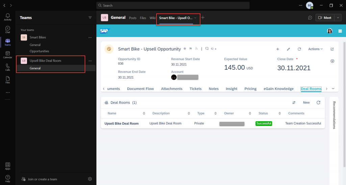Open the Apps store icon
Image resolution: width=346 pixels, height=185 pixels.
coord(7,166)
